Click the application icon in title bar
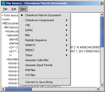This screenshot has width=105, height=92. tap(4, 3)
